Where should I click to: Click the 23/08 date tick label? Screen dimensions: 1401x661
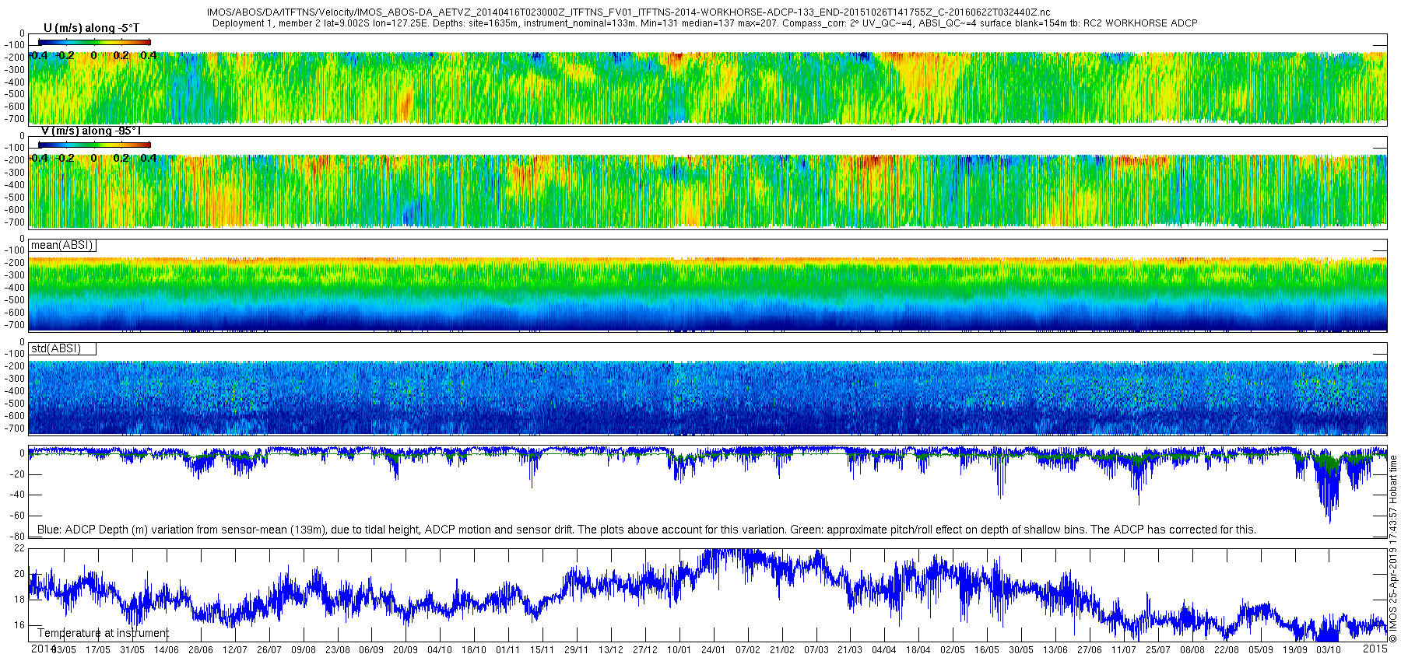[338, 650]
